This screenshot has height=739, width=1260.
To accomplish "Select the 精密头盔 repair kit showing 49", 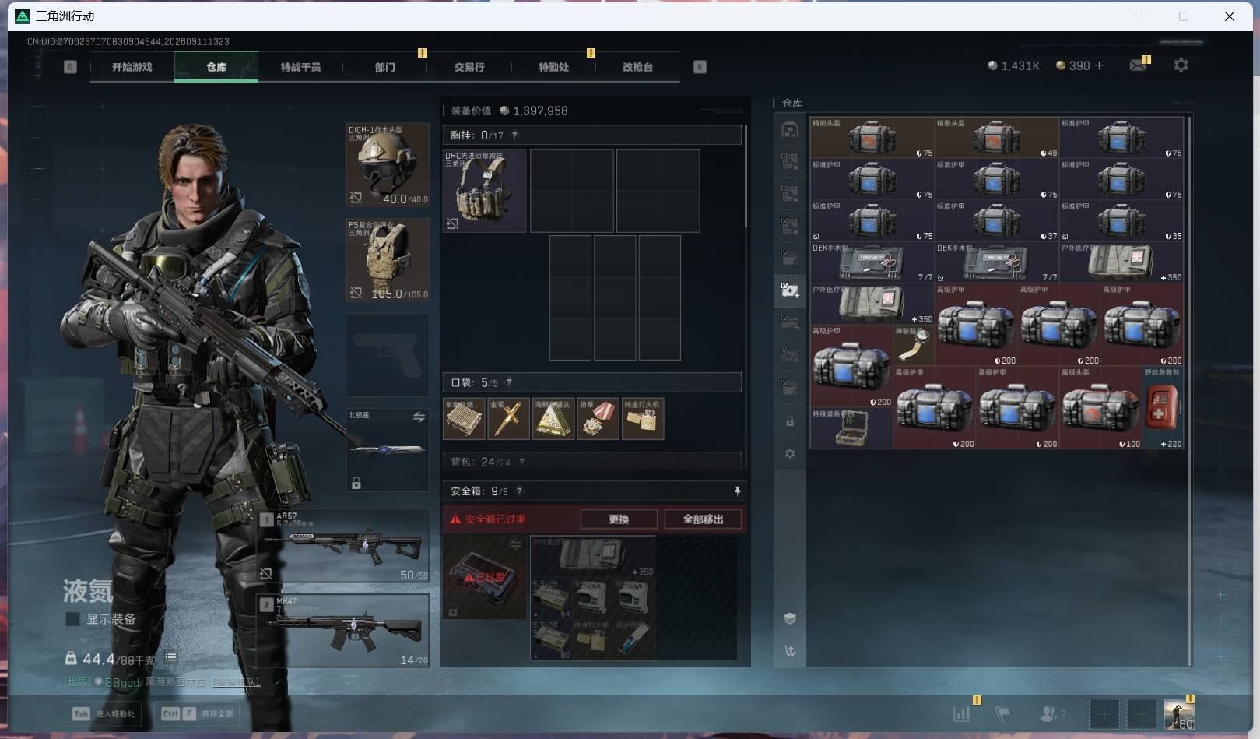I will (997, 138).
